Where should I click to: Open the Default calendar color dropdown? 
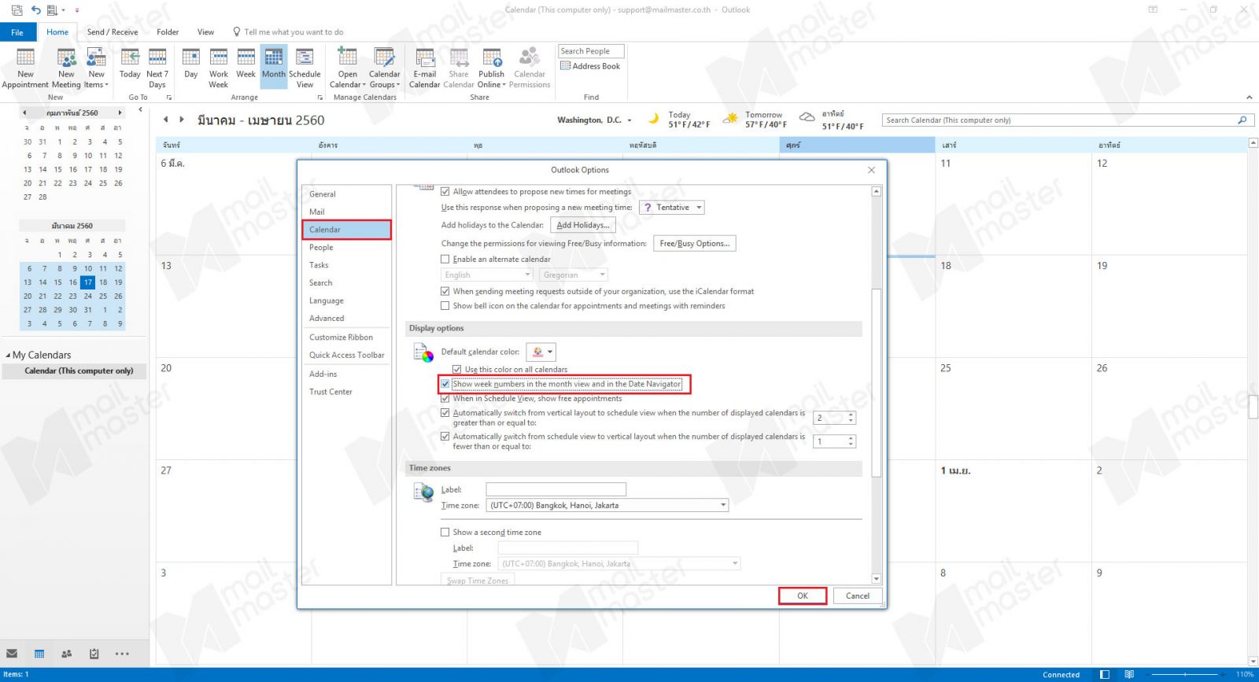point(541,352)
